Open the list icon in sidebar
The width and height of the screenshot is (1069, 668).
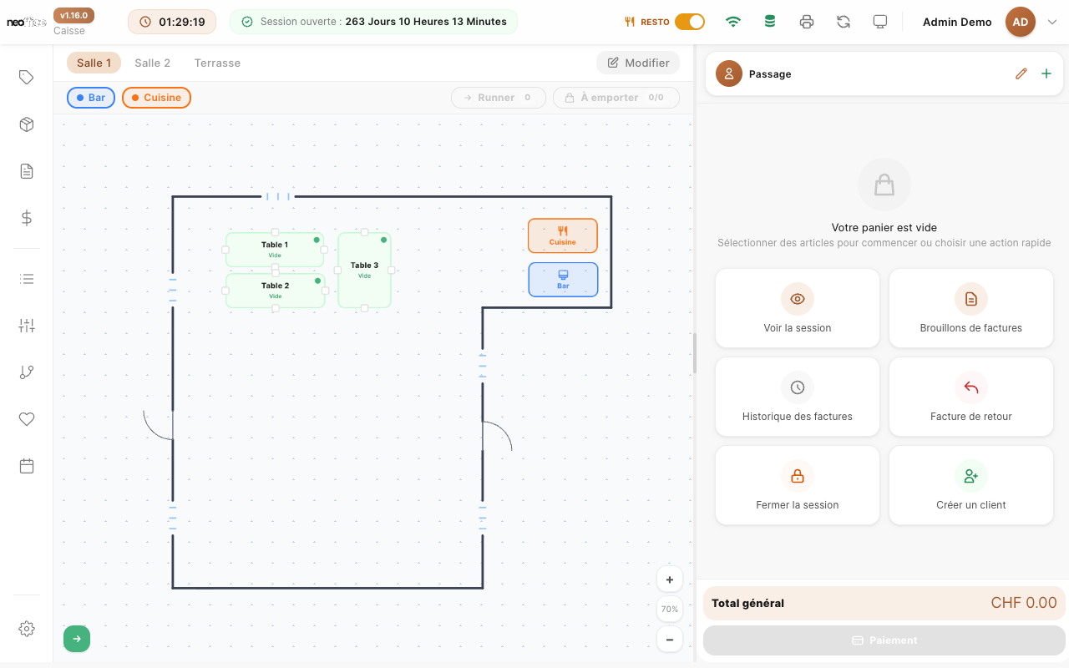pyautogui.click(x=27, y=279)
